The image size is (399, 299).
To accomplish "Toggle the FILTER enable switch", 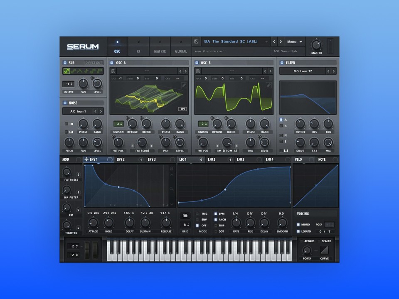I will tap(282, 63).
